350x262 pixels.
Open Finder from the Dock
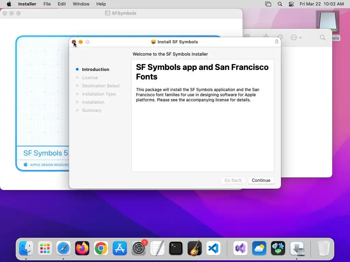pyautogui.click(x=26, y=248)
